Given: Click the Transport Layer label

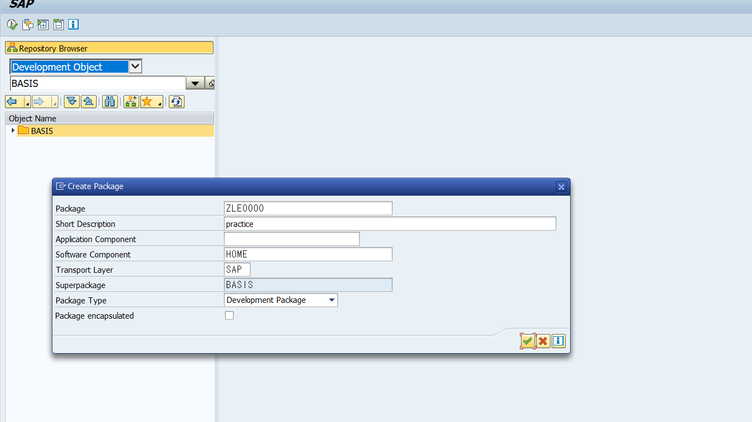Looking at the screenshot, I should pos(84,270).
